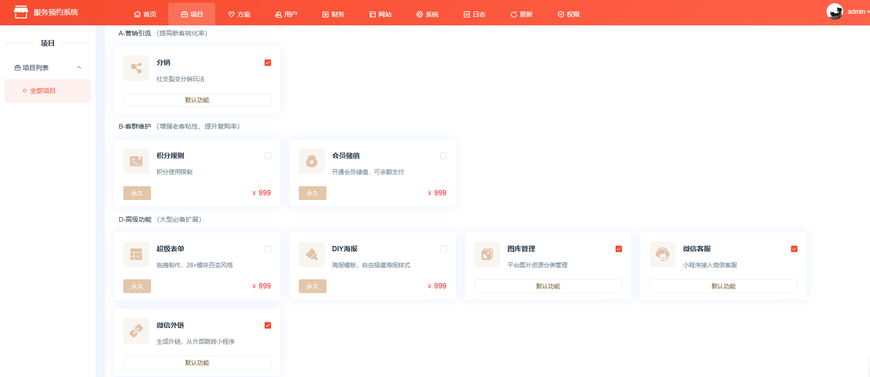Image resolution: width=870 pixels, height=377 pixels.
Task: Click the 会员储值 money bag icon
Action: 312,161
